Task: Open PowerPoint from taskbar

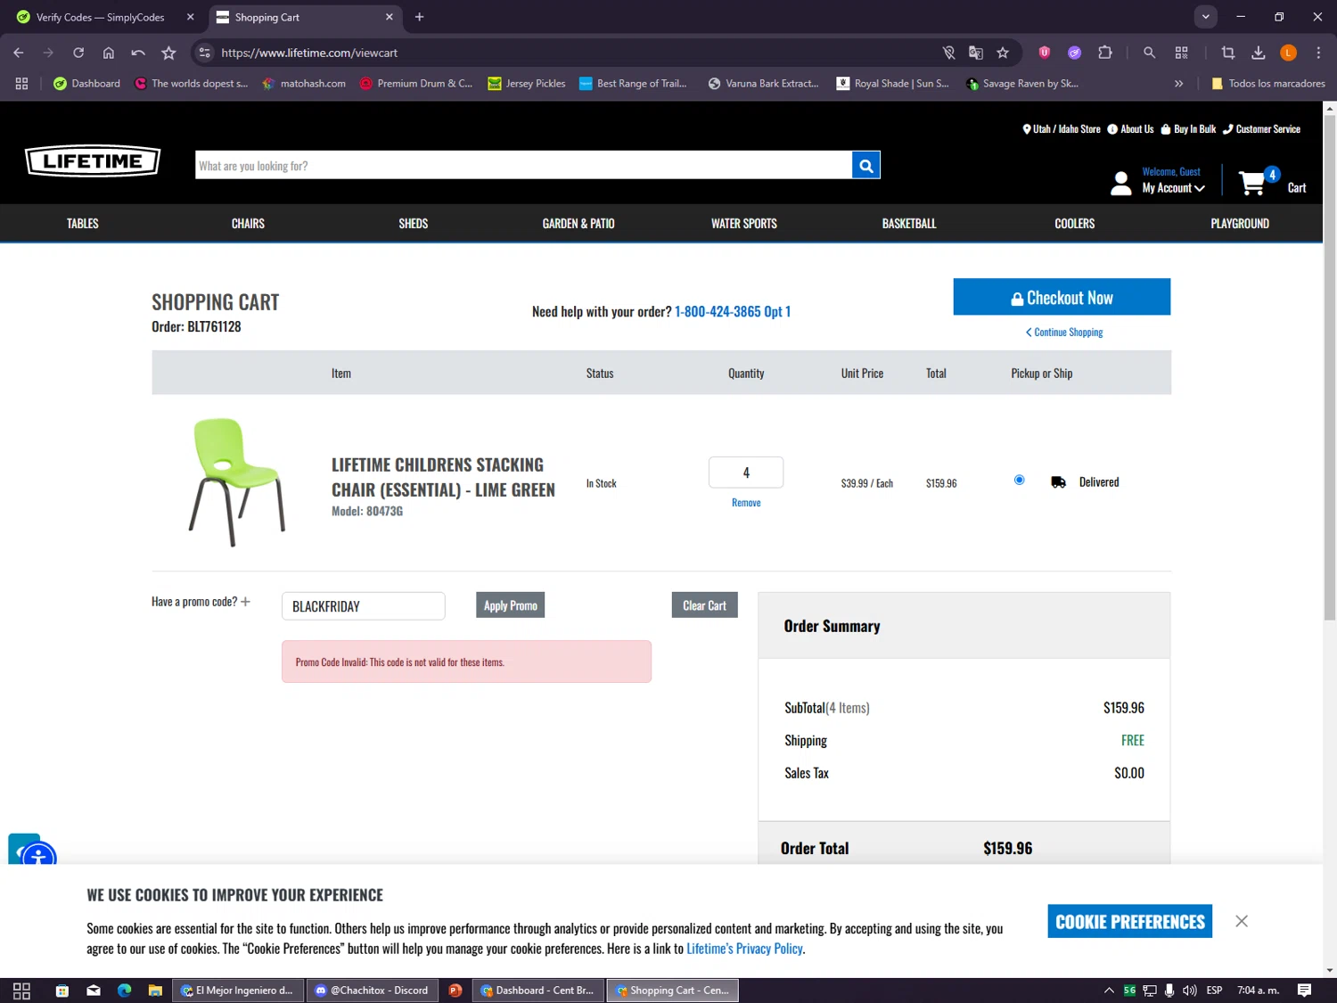Action: [455, 991]
